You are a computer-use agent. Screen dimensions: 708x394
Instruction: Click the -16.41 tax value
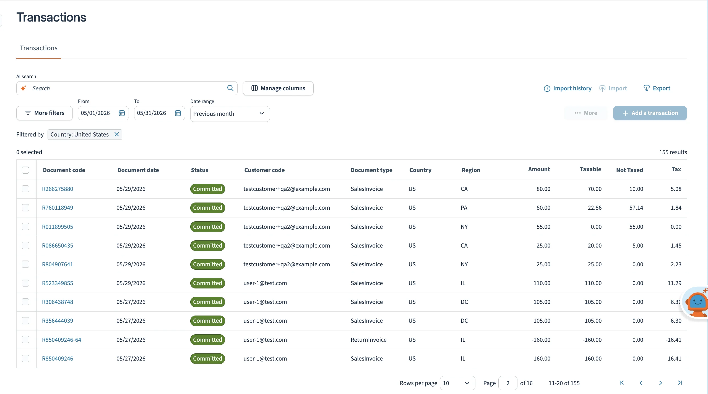click(673, 340)
